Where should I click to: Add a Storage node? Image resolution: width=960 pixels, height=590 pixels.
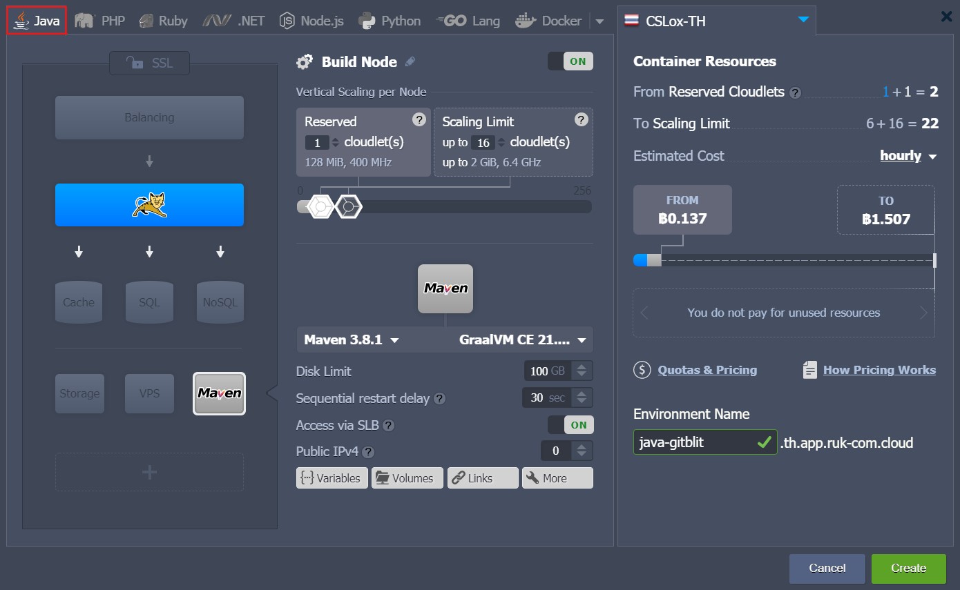click(79, 393)
